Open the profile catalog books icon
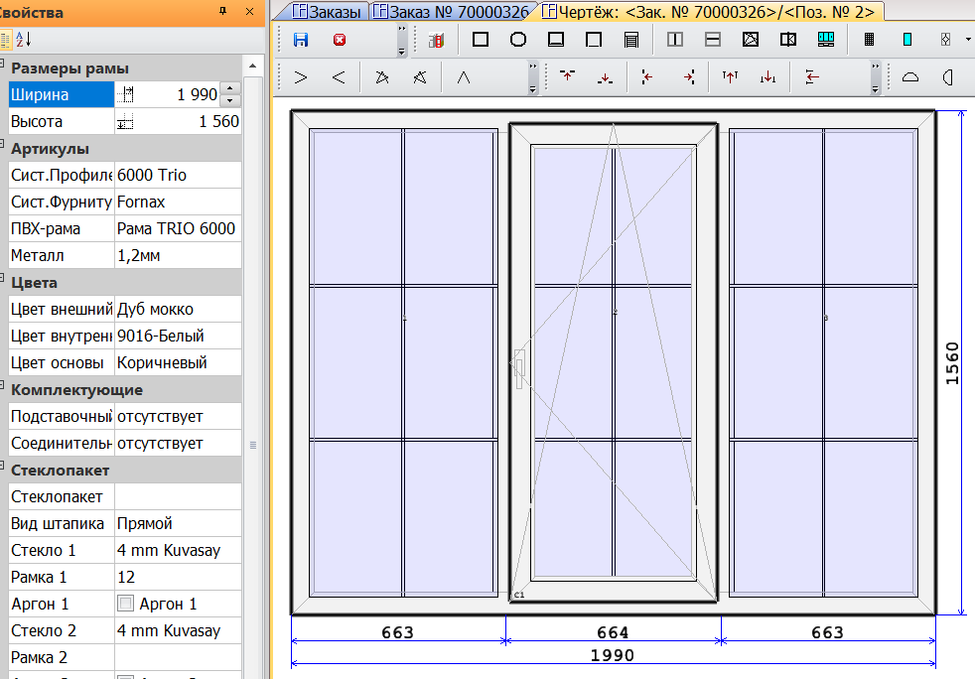The image size is (975, 679). [x=437, y=41]
